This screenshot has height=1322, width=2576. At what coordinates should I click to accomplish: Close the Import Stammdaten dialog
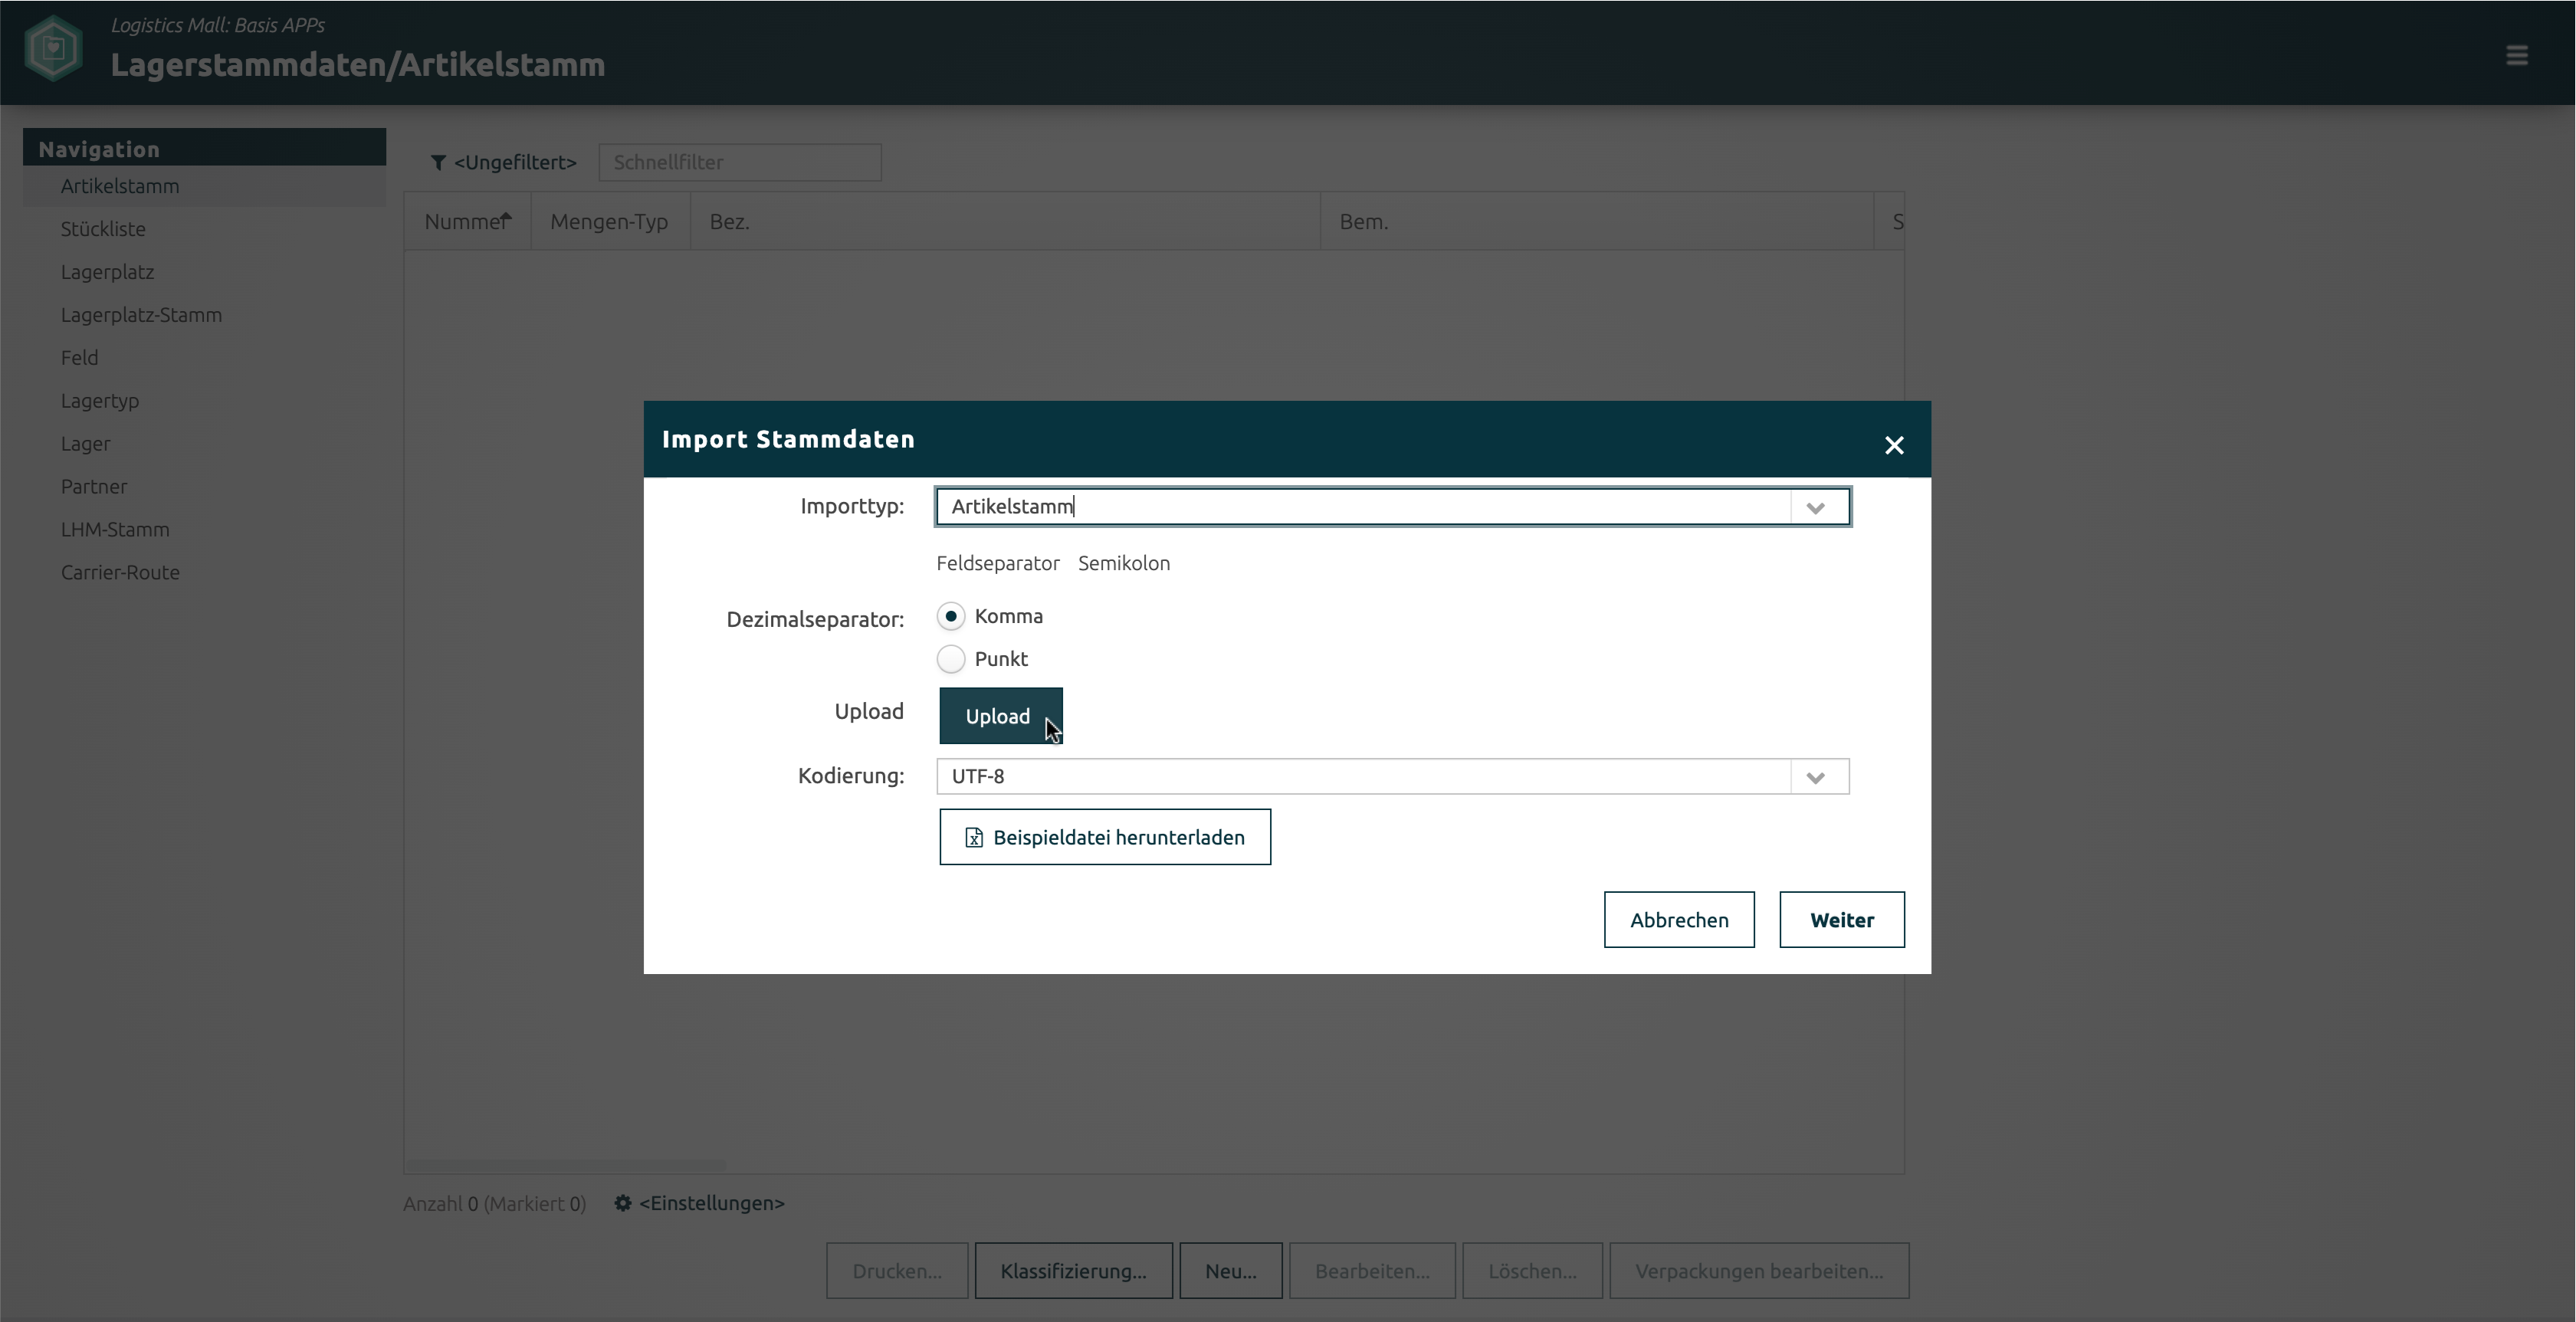(x=1893, y=445)
